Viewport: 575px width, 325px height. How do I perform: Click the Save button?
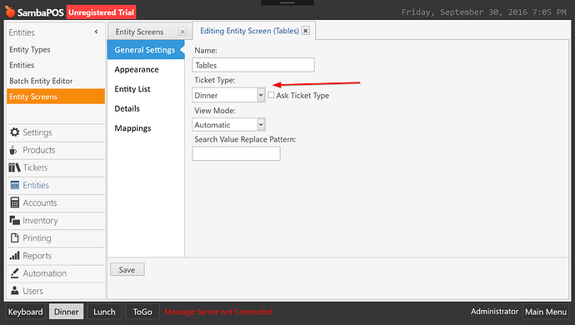point(127,270)
